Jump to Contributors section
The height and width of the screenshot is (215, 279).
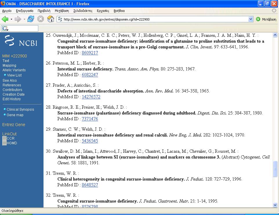[12, 90]
